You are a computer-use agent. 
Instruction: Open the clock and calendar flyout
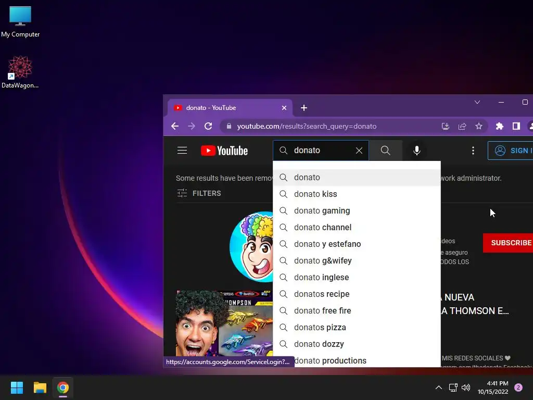(x=493, y=387)
